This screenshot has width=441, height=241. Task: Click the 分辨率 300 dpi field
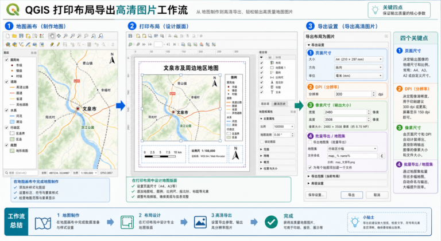point(355,94)
